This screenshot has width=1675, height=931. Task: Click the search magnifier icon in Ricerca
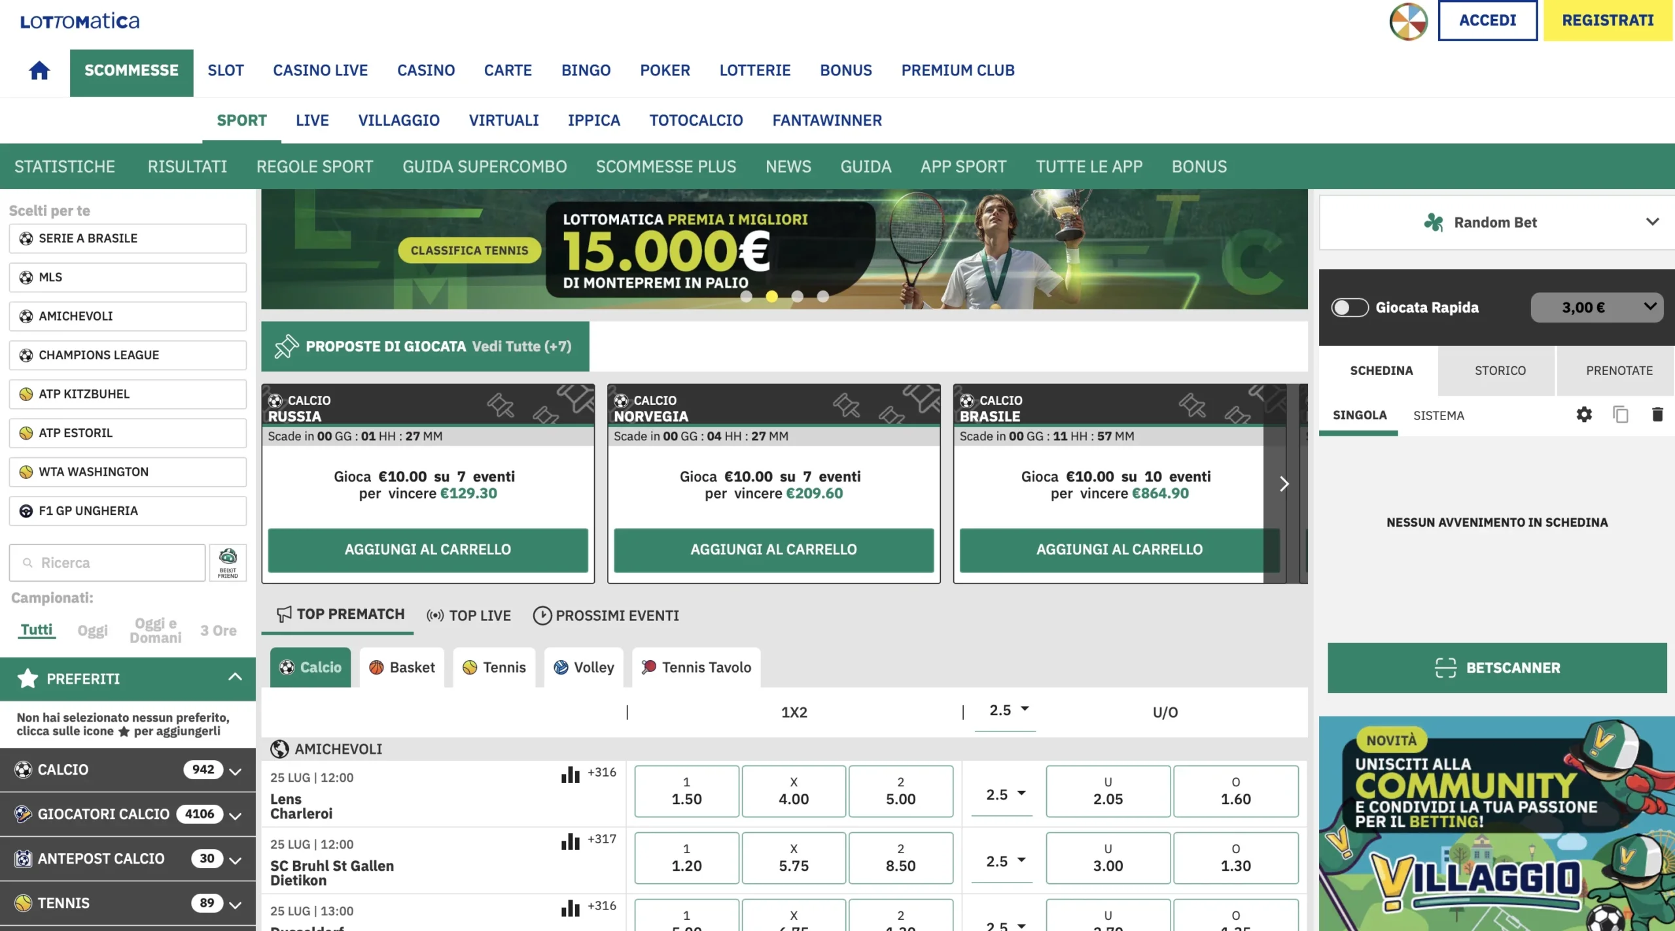[27, 563]
